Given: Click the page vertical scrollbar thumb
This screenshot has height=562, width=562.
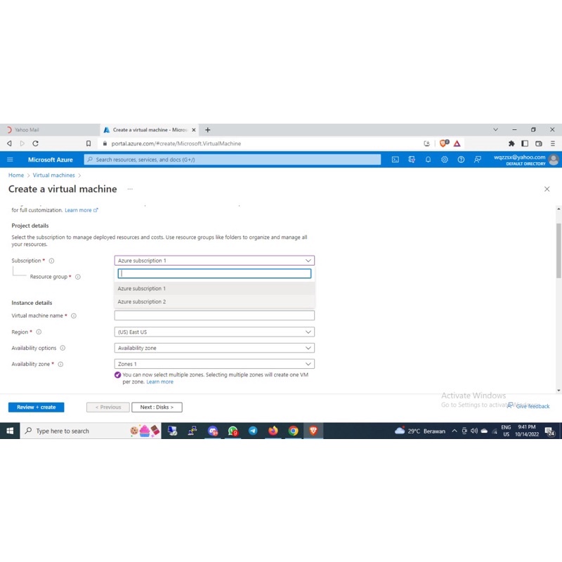Looking at the screenshot, I should pos(558,251).
